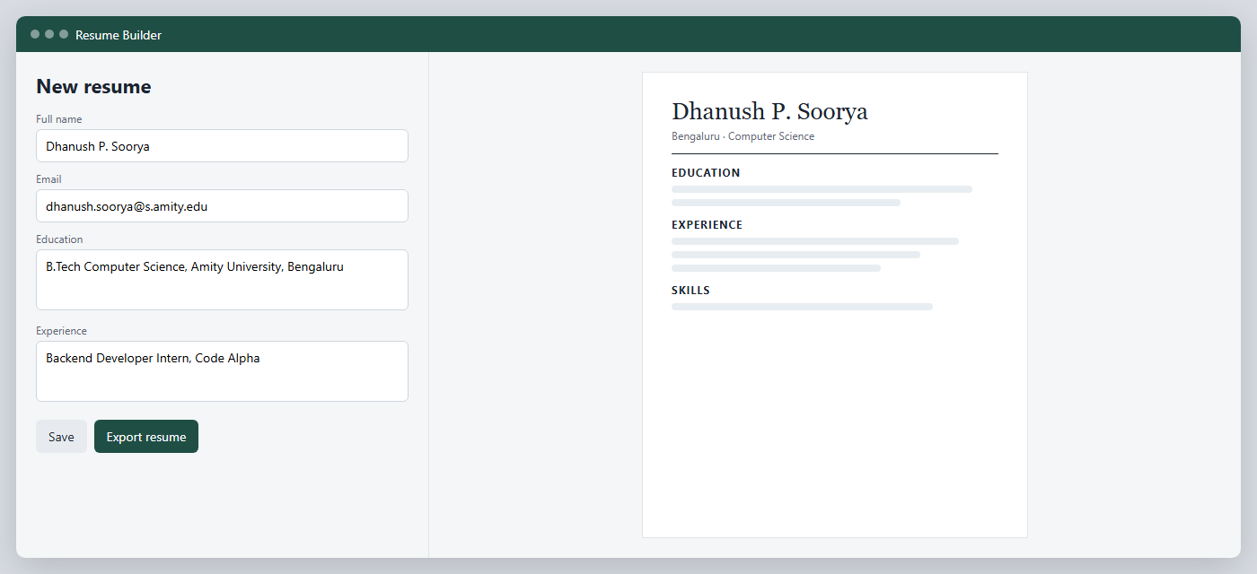Click the 'Full name' field label
The height and width of the screenshot is (574, 1257).
click(59, 119)
